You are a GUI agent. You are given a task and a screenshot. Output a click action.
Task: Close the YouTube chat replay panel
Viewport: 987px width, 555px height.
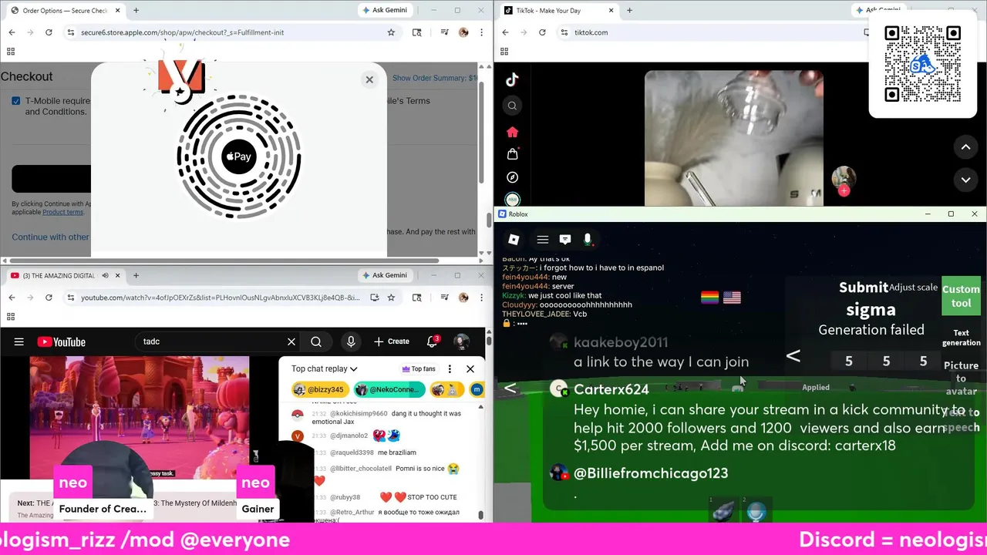[470, 368]
